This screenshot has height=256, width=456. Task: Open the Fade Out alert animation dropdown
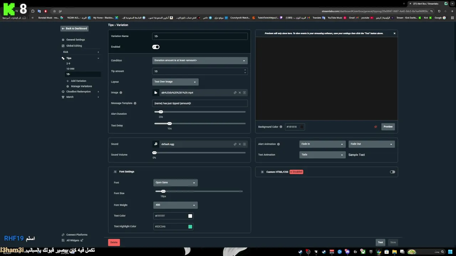click(x=372, y=144)
